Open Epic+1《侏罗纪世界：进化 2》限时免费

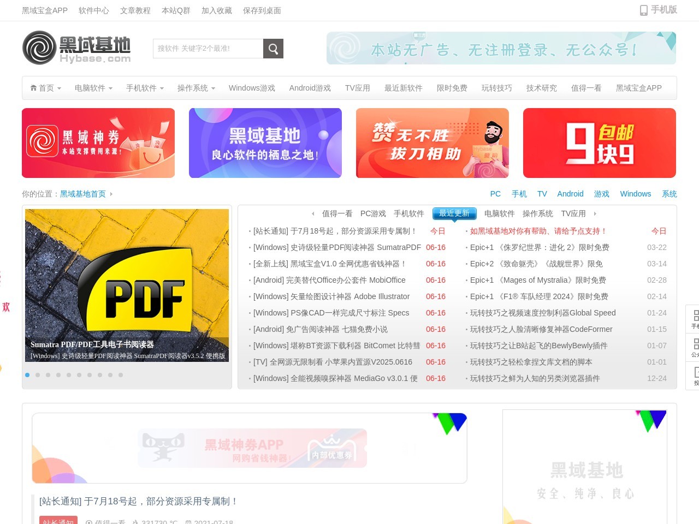540,247
